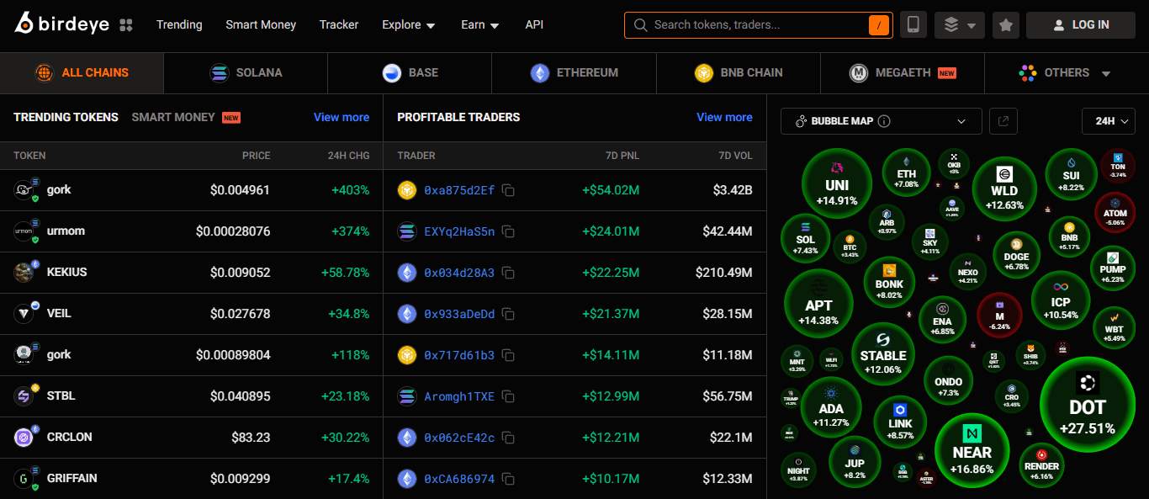Viewport: 1149px width, 499px height.
Task: Copy trader address 0x034d28A3
Action: pos(508,273)
